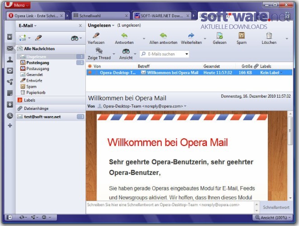The height and width of the screenshot is (226, 299).
Task: Click the Weiterleiten forward button
Action: coord(191,38)
